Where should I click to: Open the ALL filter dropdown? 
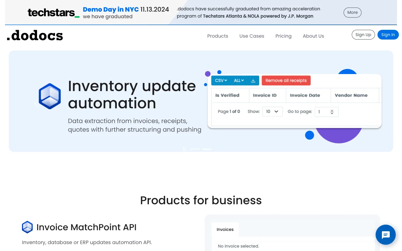[239, 80]
